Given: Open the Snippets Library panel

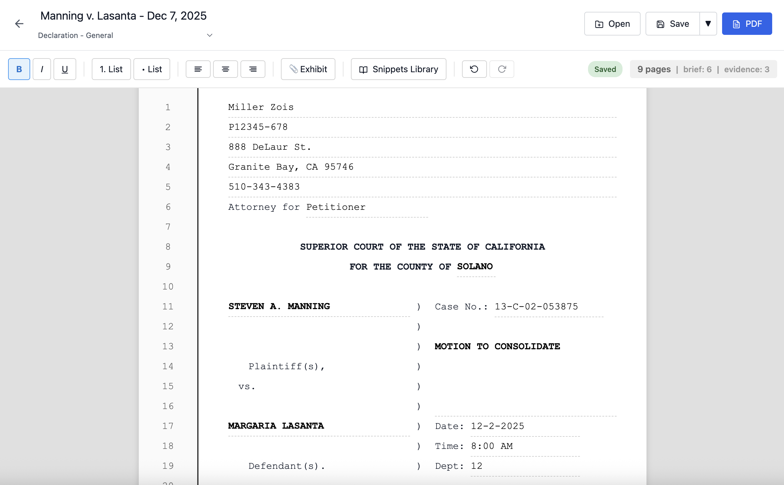Looking at the screenshot, I should click(x=398, y=69).
